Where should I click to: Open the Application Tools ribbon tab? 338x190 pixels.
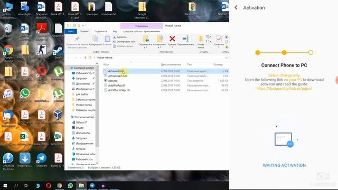tap(142, 32)
